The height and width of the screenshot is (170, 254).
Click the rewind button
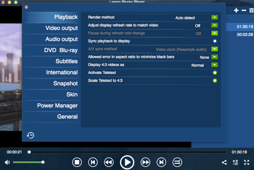click(109, 162)
